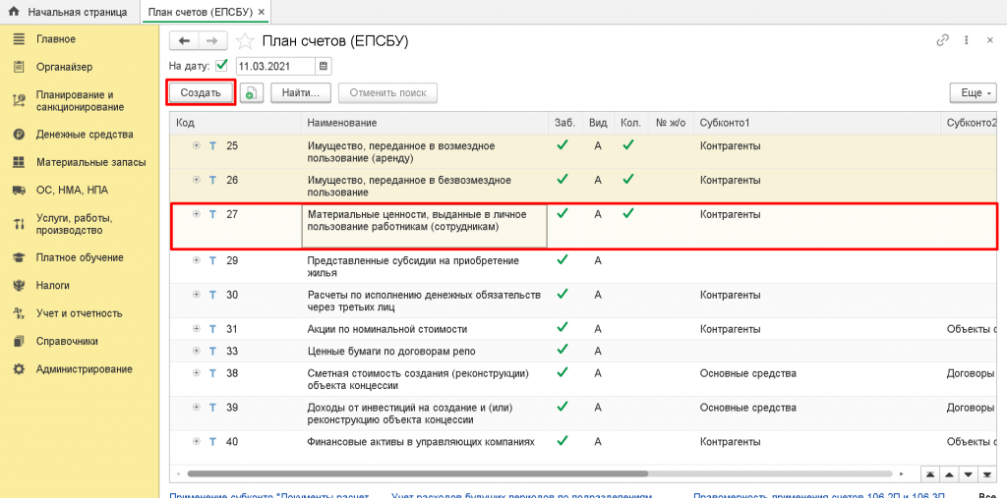Click the copy account icon next to Создать
This screenshot has width=1007, height=498.
[252, 92]
